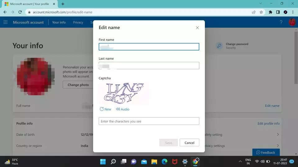Screen dimensions: 298x167
Task: Open the Privacy tab
Action: 78,22
